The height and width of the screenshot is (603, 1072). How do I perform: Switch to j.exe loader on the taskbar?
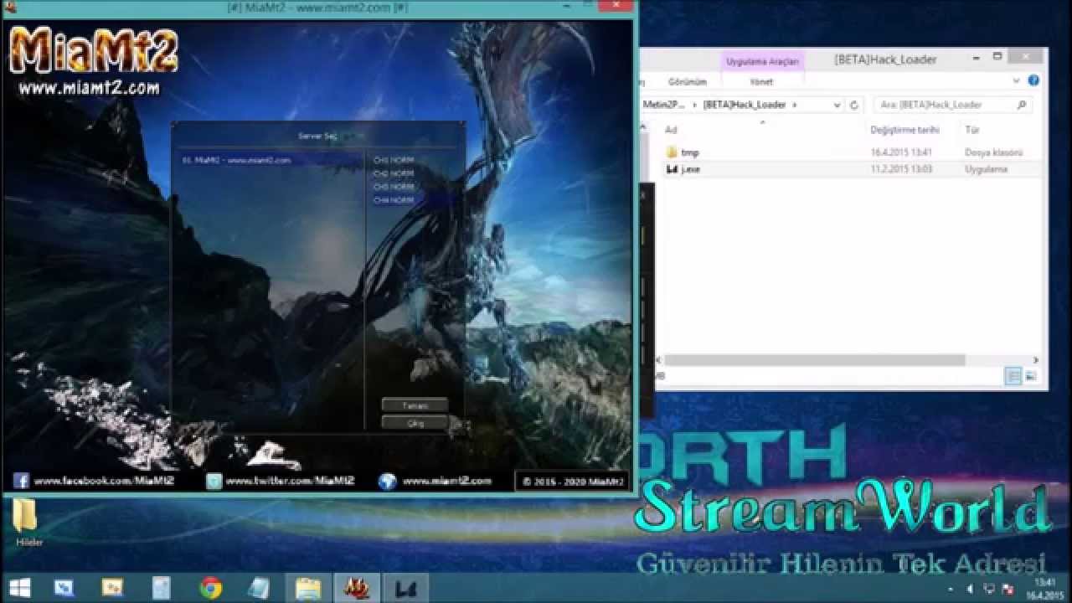(405, 588)
